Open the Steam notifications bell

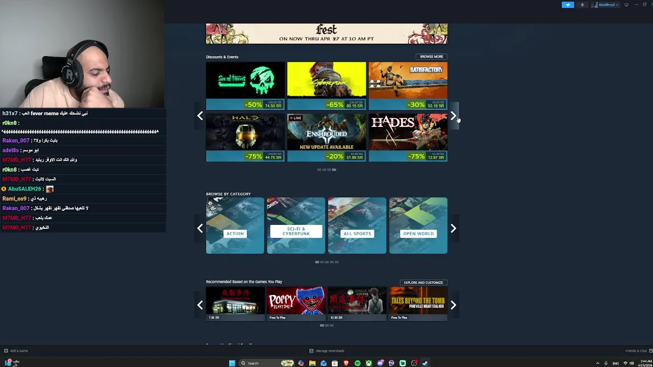coord(582,5)
